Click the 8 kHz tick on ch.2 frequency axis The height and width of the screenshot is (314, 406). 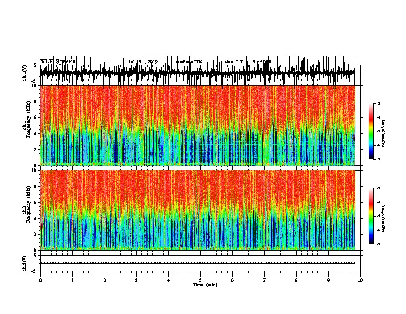coord(36,187)
